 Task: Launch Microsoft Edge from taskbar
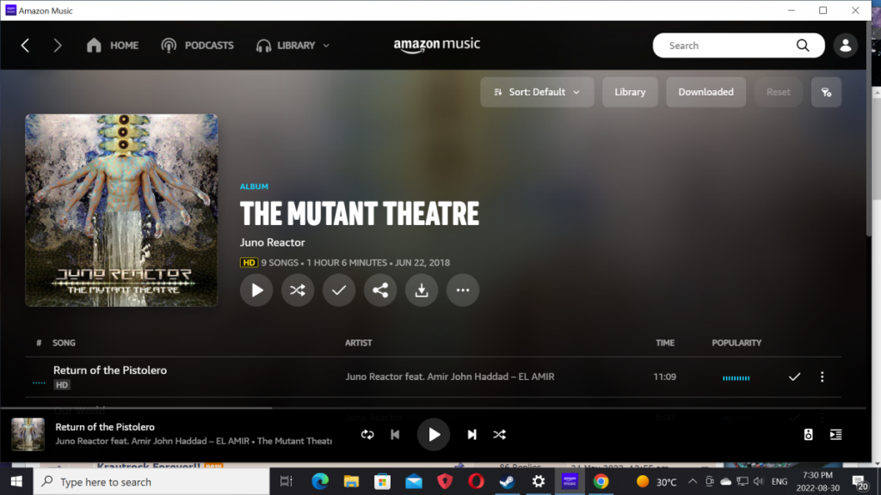[x=320, y=481]
